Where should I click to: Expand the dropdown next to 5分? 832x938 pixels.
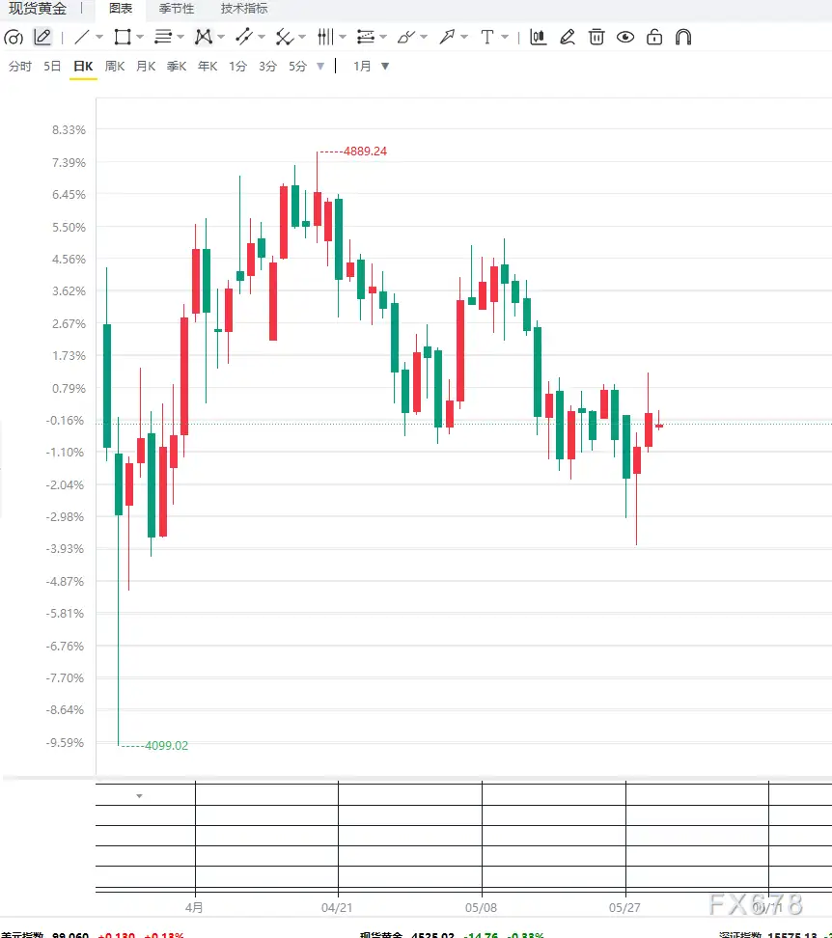[320, 67]
